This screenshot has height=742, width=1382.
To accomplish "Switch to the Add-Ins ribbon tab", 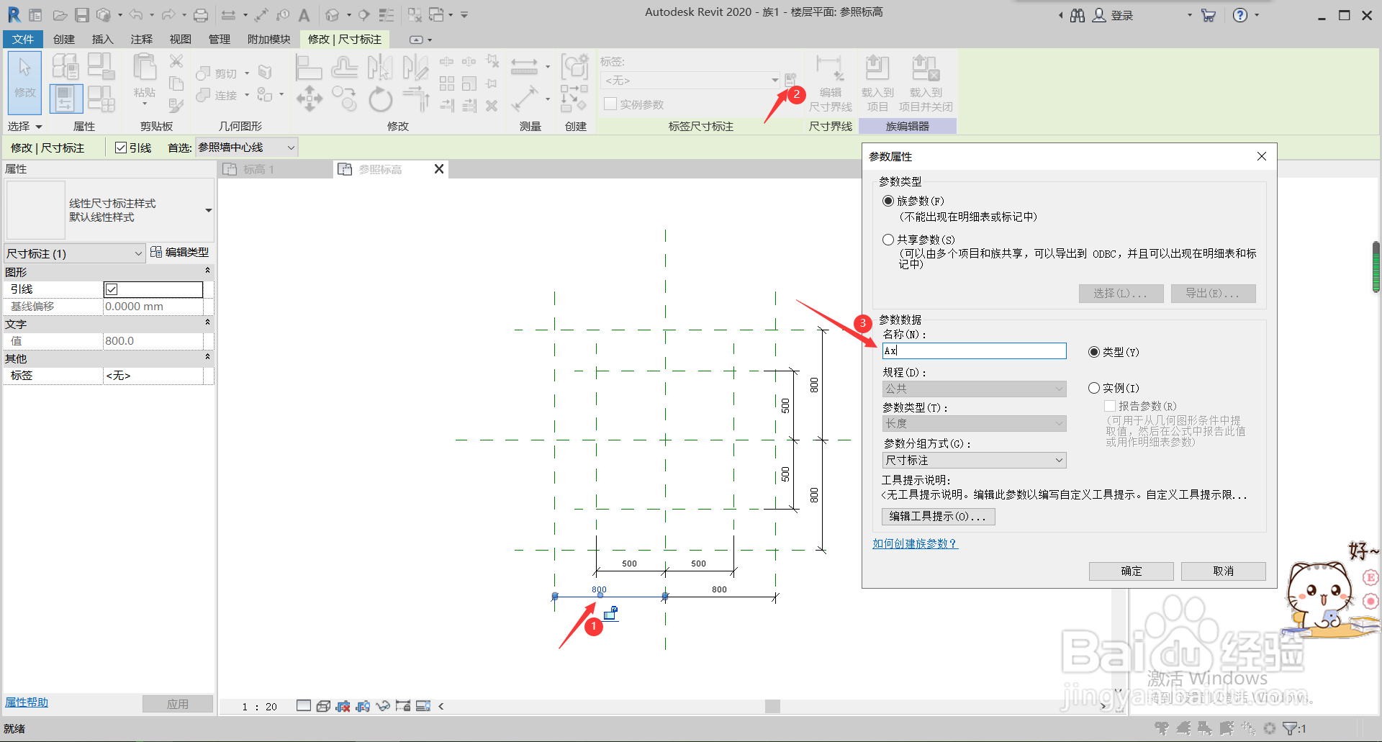I will pos(268,39).
